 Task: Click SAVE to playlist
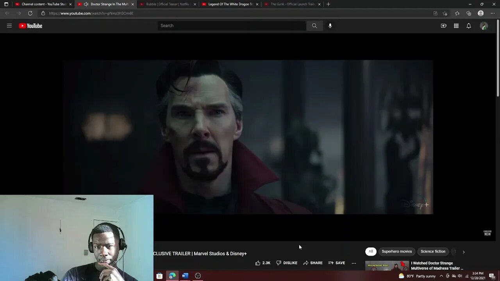[337, 263]
